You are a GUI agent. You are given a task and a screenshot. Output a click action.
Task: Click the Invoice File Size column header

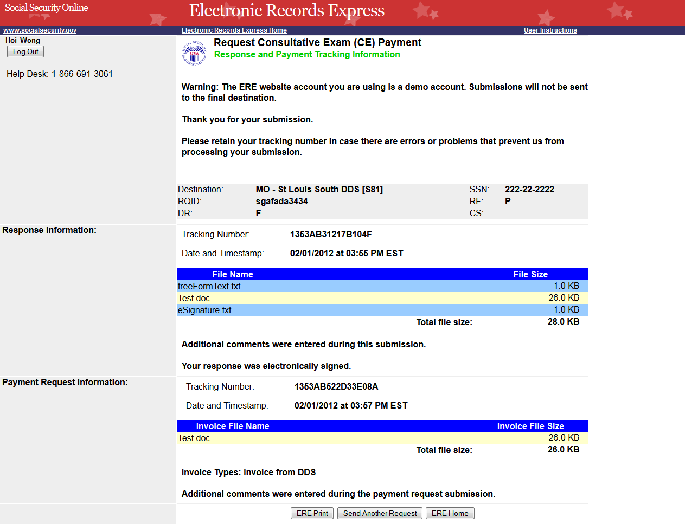tap(530, 426)
